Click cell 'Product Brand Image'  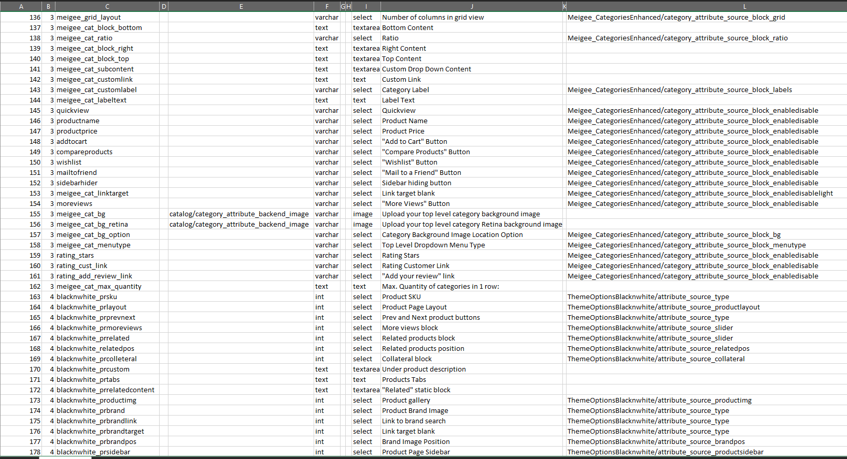click(x=472, y=410)
